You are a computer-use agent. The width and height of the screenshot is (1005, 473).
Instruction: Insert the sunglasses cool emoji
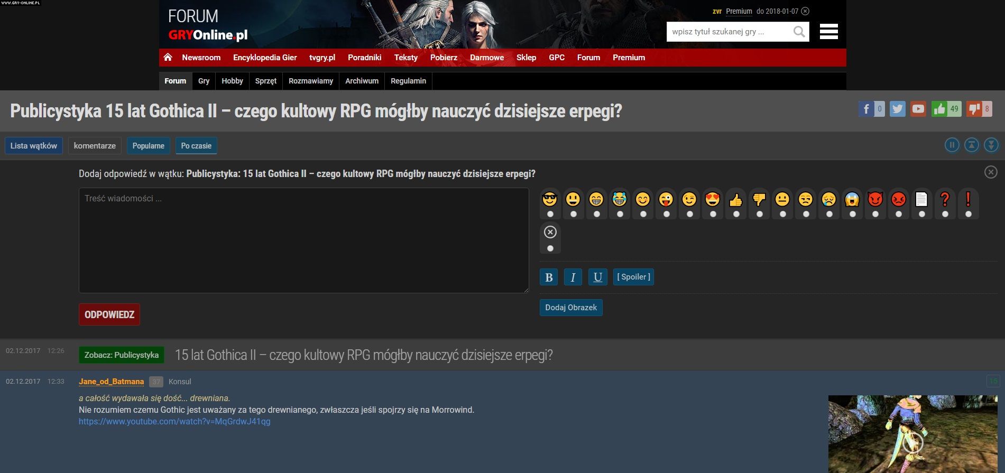(x=550, y=199)
